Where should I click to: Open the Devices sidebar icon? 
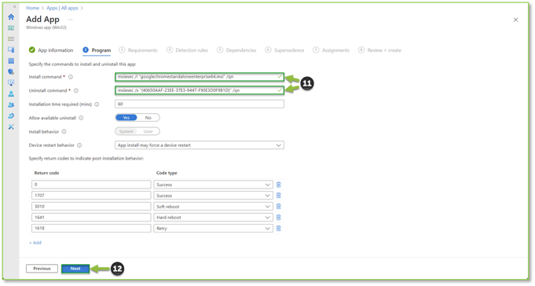11,49
